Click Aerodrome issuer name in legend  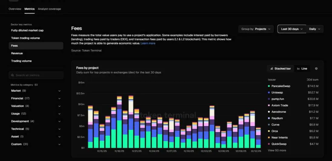pyautogui.click(x=279, y=112)
